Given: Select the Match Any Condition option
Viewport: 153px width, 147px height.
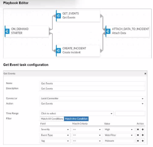Looking at the screenshot, I should [76, 119].
